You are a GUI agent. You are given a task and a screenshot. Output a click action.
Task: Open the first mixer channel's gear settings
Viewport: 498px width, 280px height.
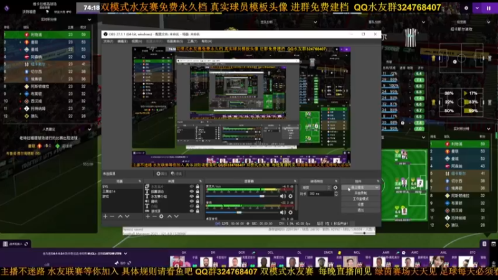point(290,196)
